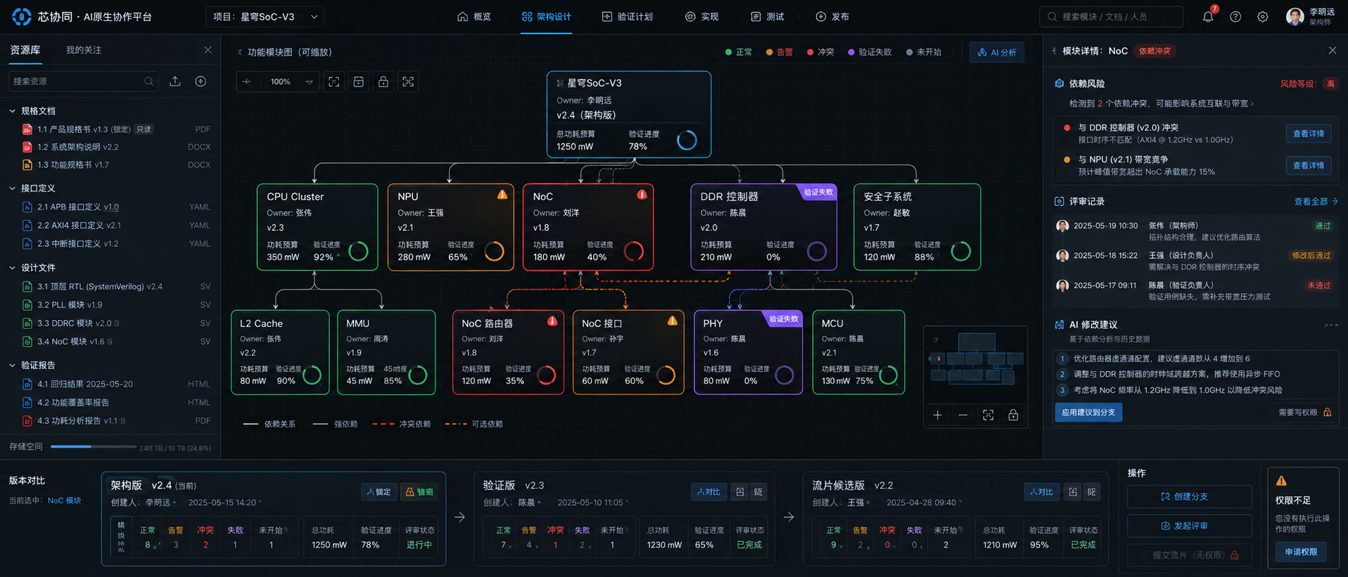The height and width of the screenshot is (577, 1348).
Task: Click fit-to-screen icon in diagram toolbar
Action: (334, 82)
